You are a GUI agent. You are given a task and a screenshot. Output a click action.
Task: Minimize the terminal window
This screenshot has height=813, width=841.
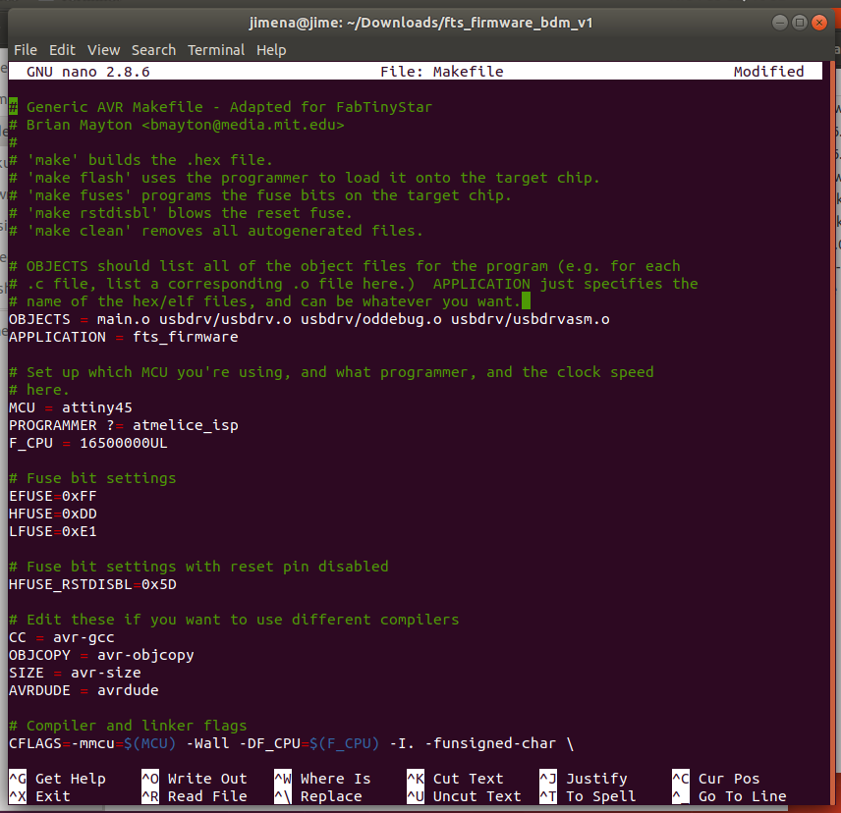(780, 23)
